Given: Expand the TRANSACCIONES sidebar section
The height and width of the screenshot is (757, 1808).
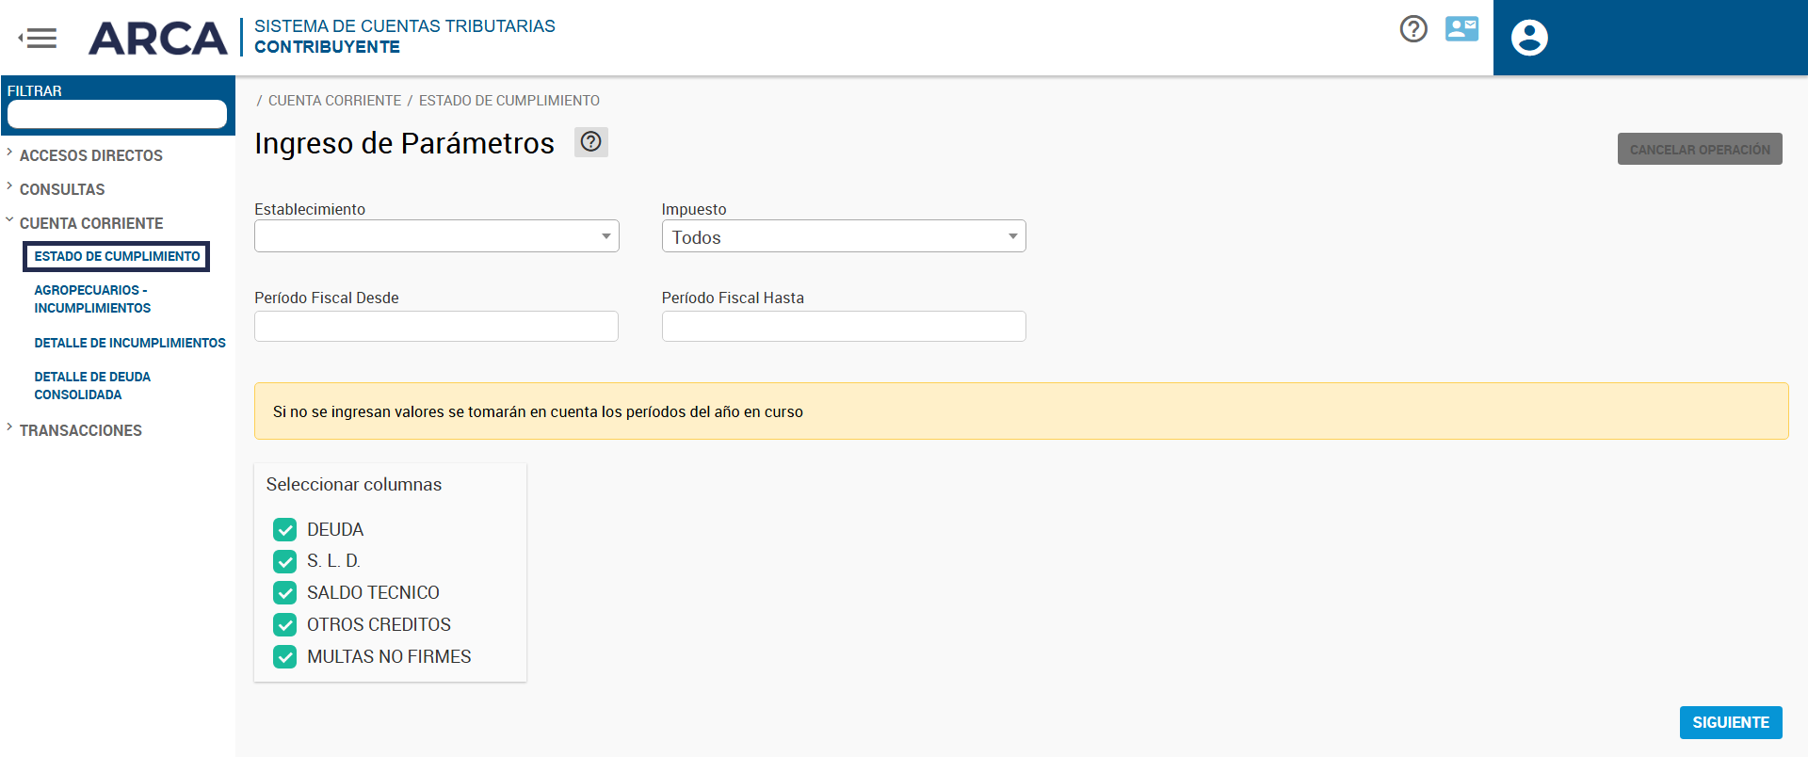Looking at the screenshot, I should point(80,430).
